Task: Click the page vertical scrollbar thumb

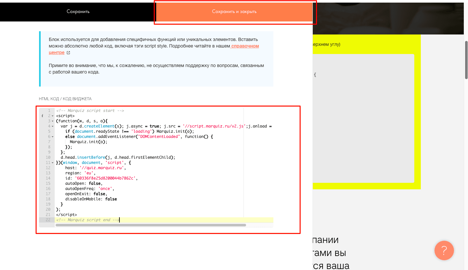Action: 466,60
